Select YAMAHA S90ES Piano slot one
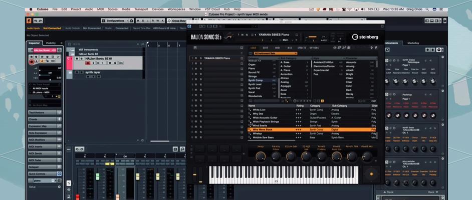Viewport: 472px width, 200px height. [x=216, y=58]
